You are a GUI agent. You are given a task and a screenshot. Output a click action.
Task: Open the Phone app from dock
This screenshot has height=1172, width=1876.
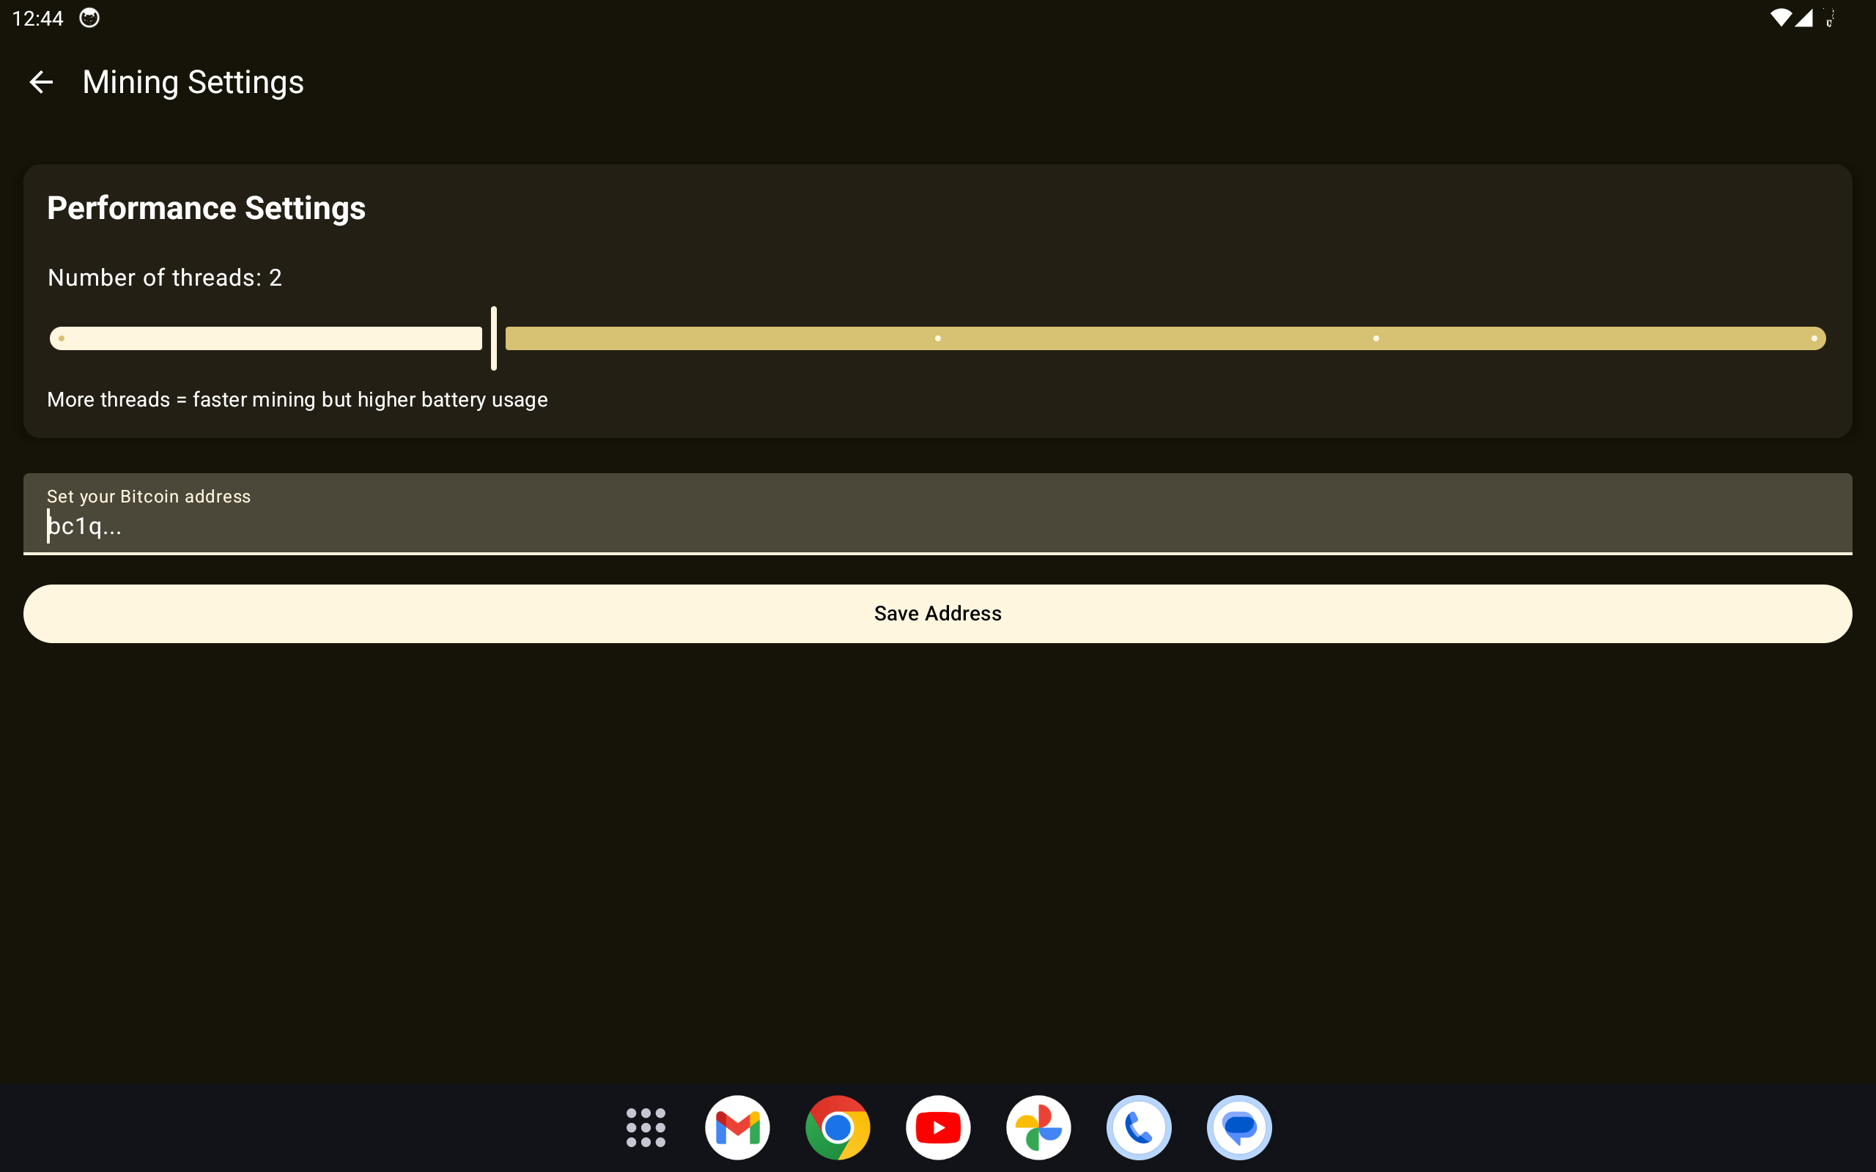point(1139,1127)
